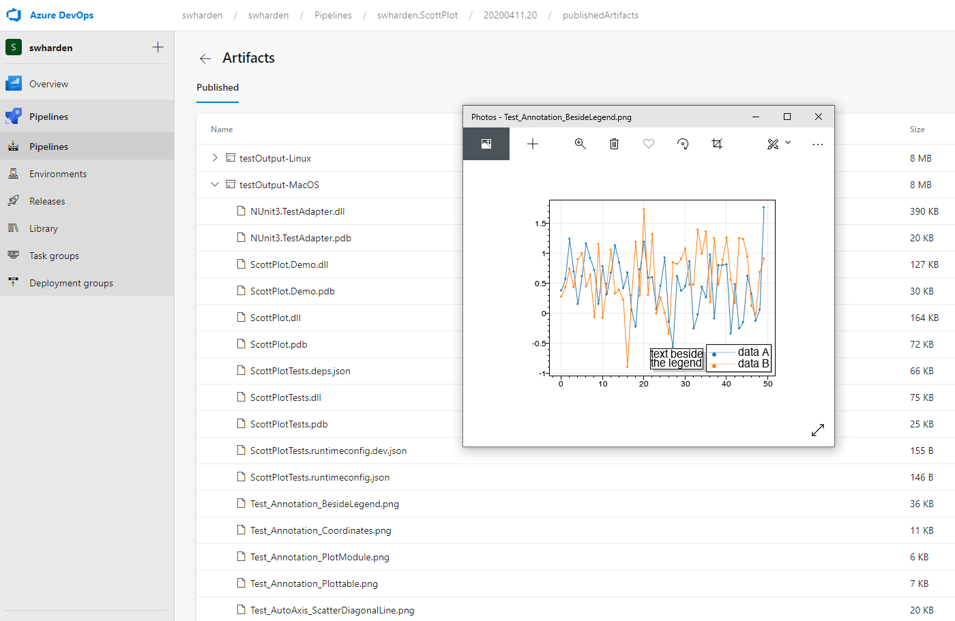Add image to album with plus icon
The width and height of the screenshot is (955, 621).
click(x=532, y=144)
